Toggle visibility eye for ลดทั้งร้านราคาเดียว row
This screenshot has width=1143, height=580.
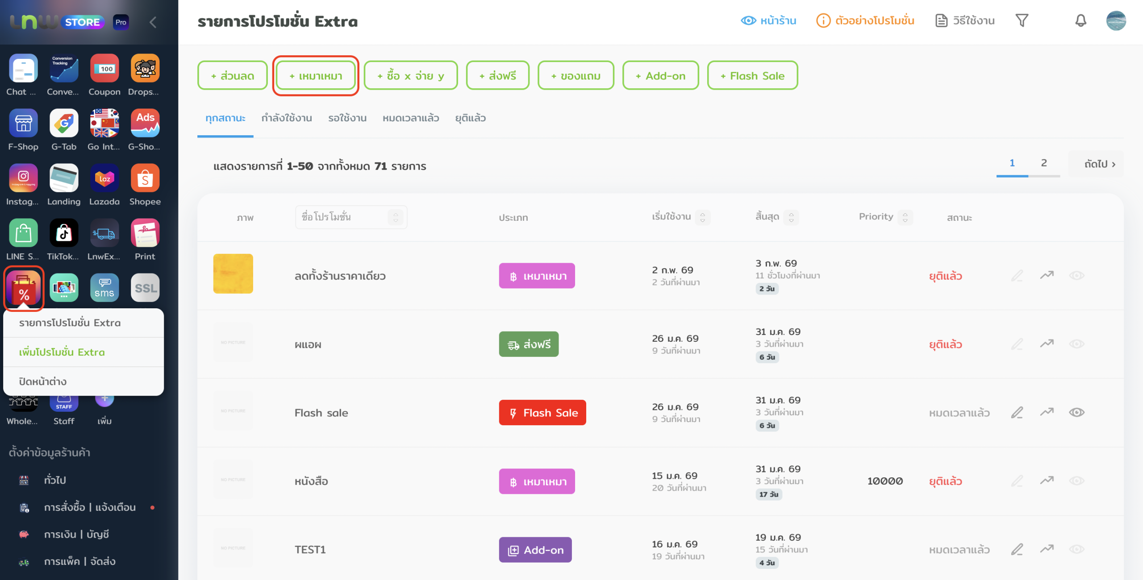pyautogui.click(x=1076, y=275)
